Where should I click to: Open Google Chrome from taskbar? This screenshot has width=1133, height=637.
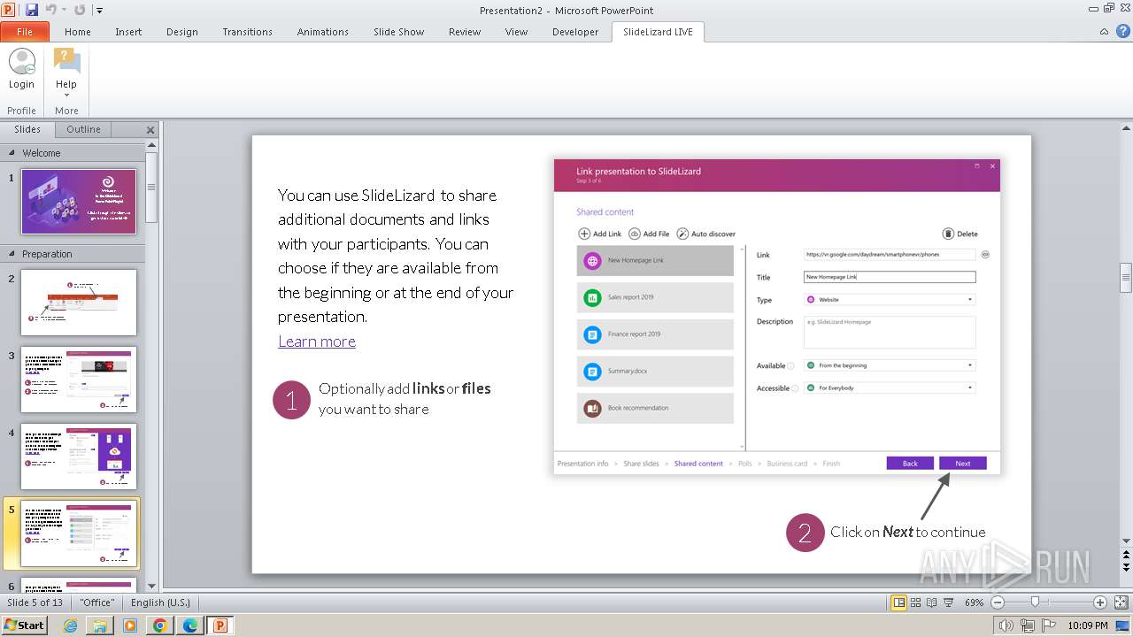(159, 625)
